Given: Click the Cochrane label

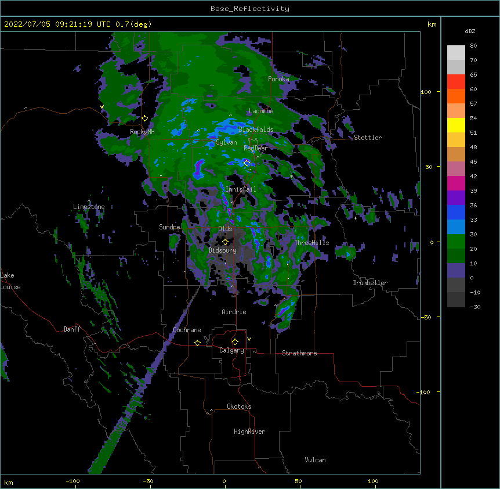Looking at the screenshot, I should (187, 330).
